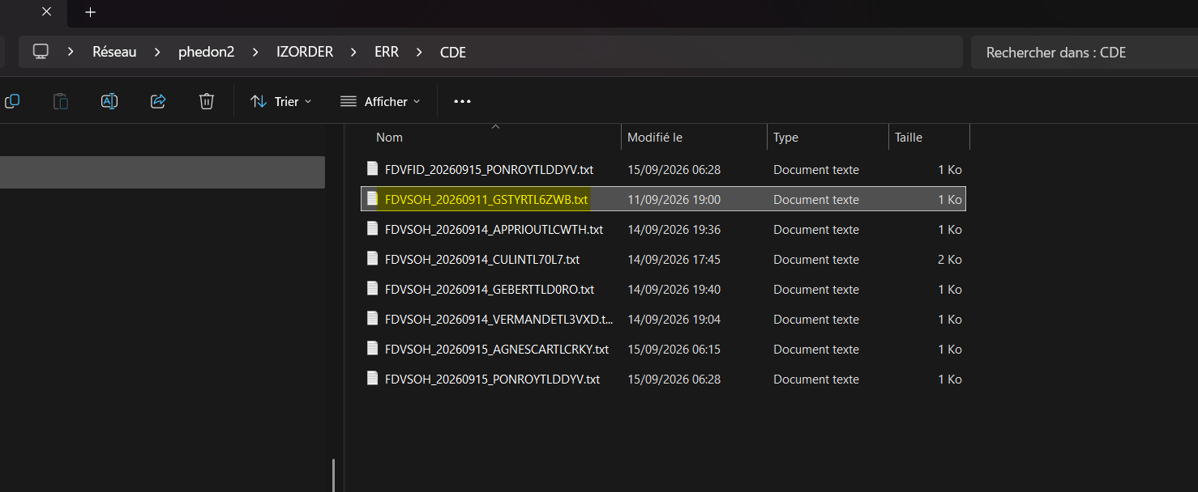Screen dimensions: 1198x492
Task: Click the navigation pane vertical scrollbar
Action: point(334,475)
